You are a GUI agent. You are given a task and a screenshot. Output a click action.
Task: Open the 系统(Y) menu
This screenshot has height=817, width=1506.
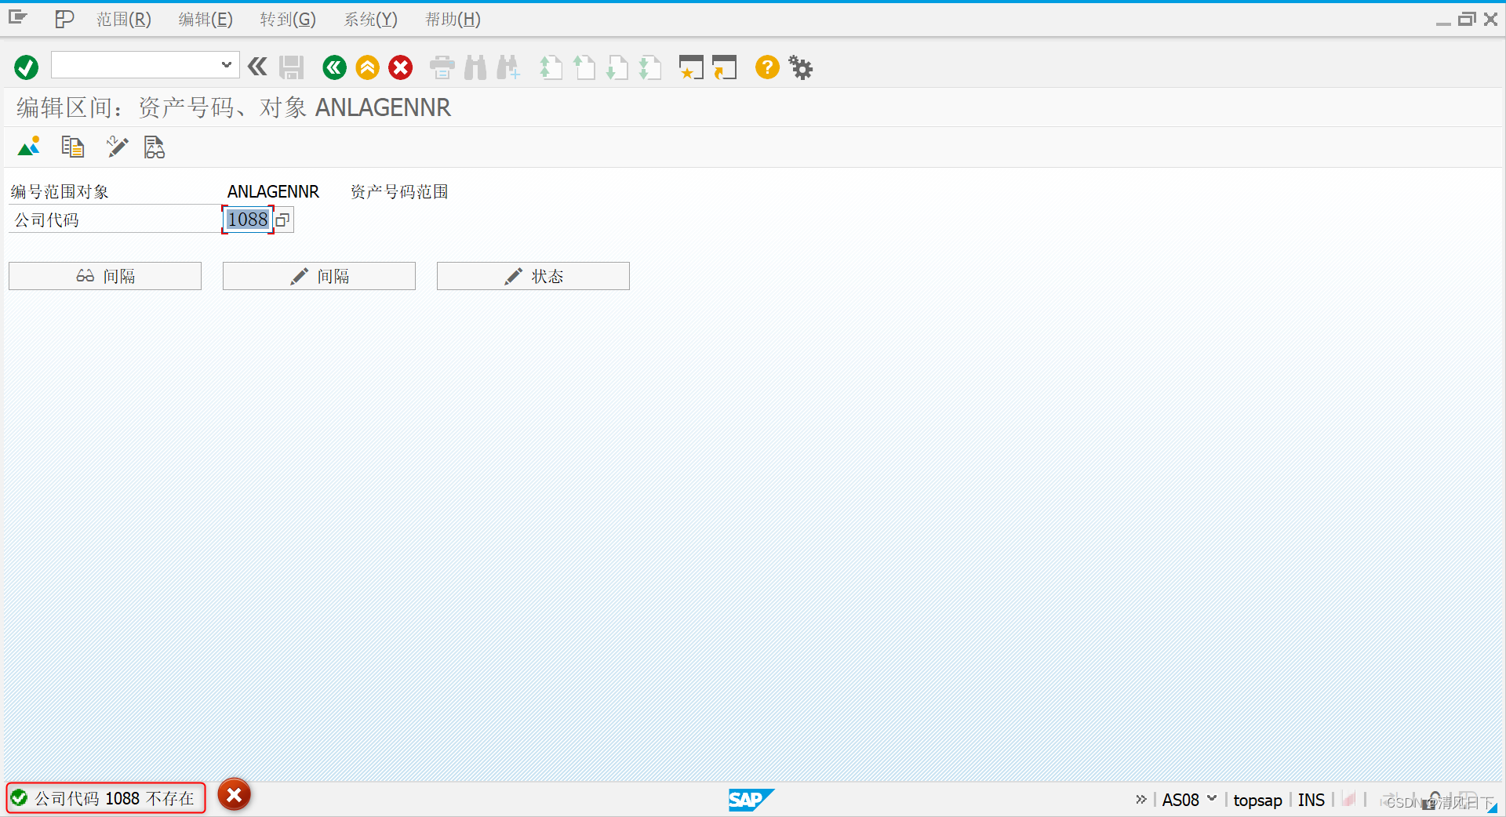(x=370, y=20)
